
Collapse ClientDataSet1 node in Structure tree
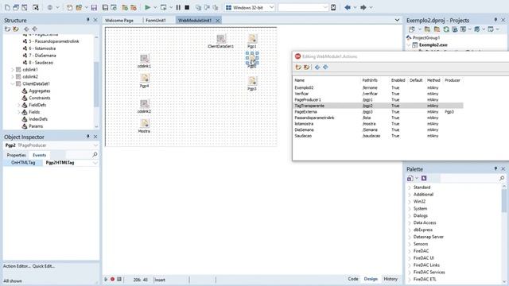click(x=13, y=83)
